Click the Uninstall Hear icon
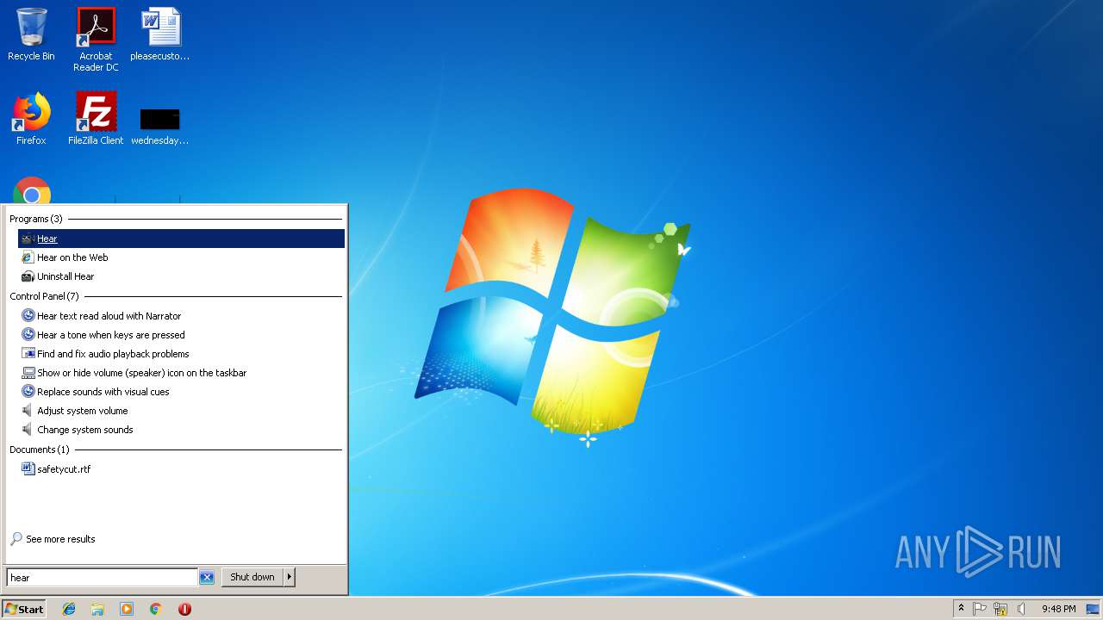This screenshot has height=620, width=1103. tap(28, 276)
